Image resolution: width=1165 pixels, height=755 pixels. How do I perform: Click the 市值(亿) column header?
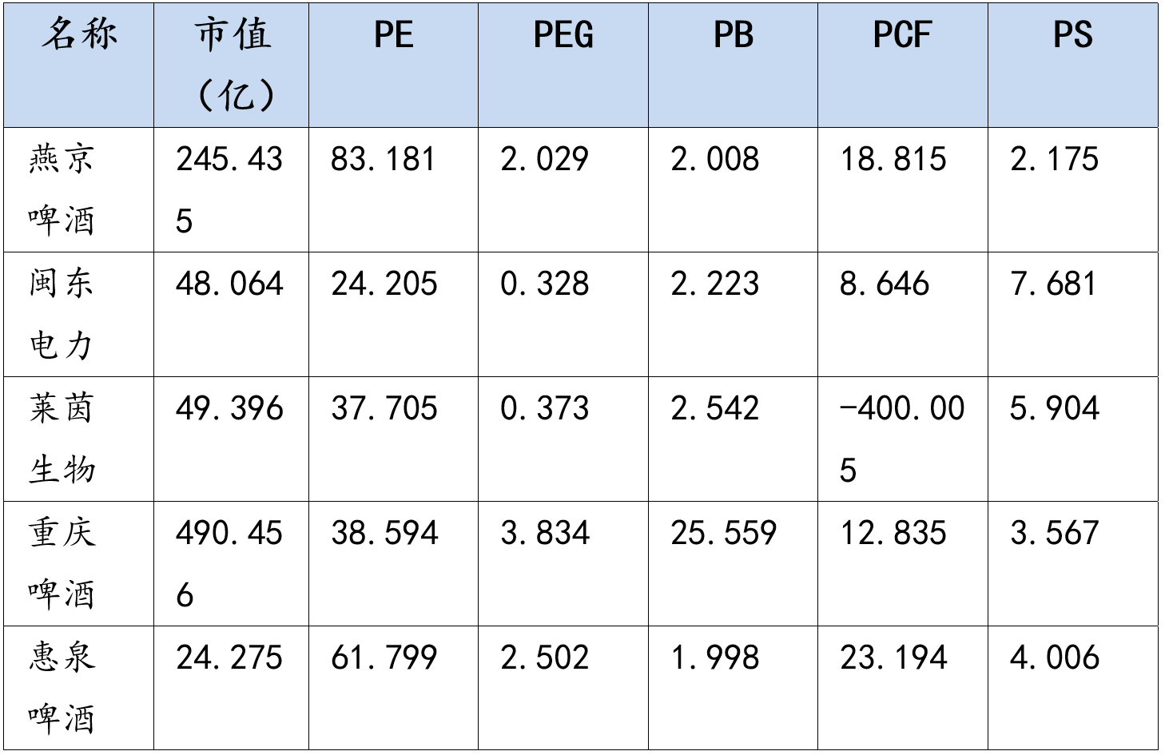coord(232,66)
